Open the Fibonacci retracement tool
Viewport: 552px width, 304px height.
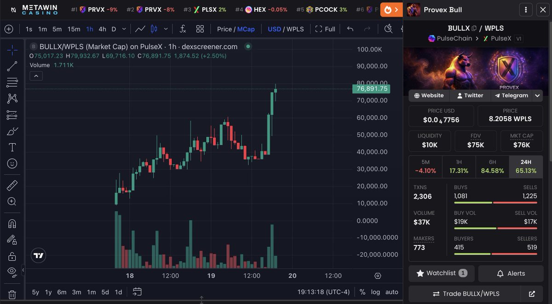point(12,82)
